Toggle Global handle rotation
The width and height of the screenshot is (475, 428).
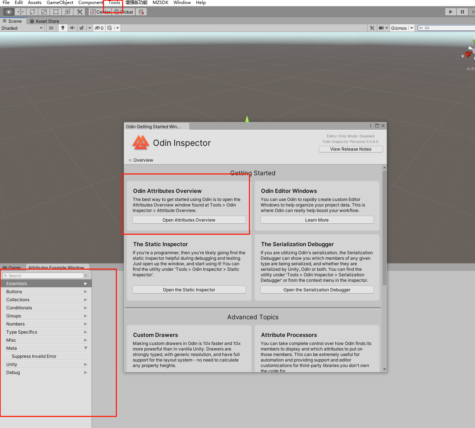[124, 12]
